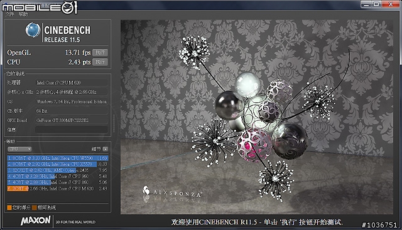Click the 64 Bit CB version field
The image size is (402, 230).
[x=71, y=111]
